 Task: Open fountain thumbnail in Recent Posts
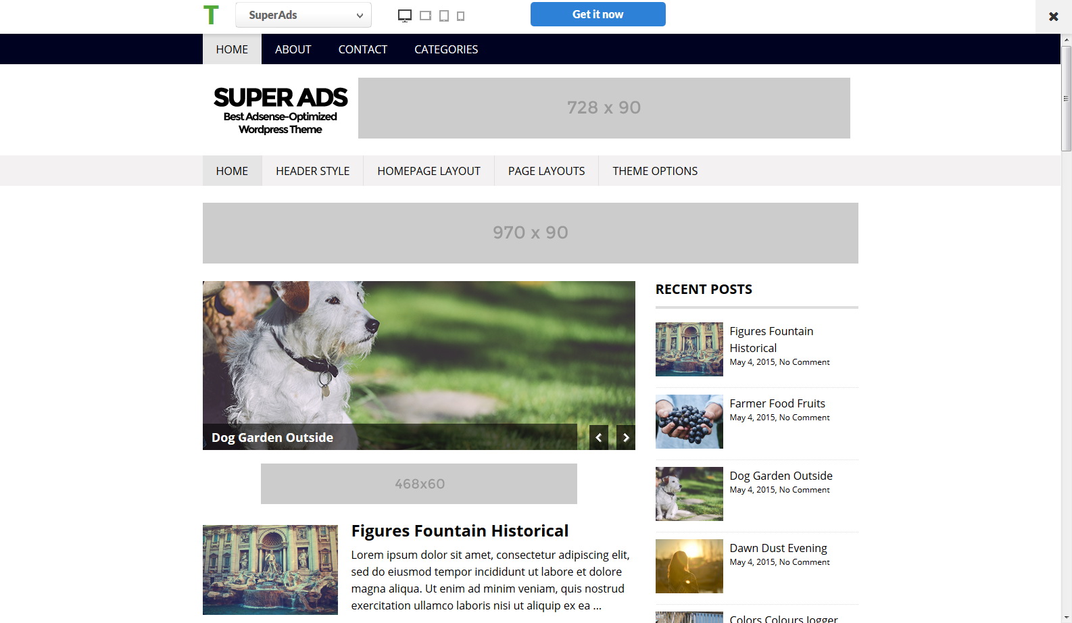point(689,349)
